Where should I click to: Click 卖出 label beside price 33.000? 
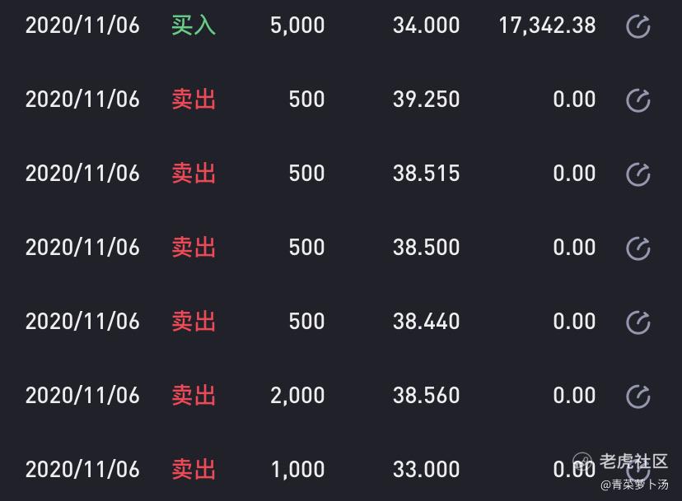click(194, 469)
